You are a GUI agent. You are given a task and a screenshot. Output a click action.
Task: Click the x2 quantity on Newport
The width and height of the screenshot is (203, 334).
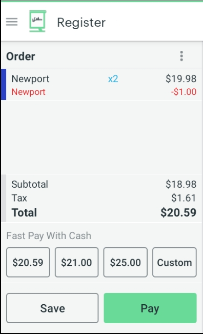coord(113,79)
